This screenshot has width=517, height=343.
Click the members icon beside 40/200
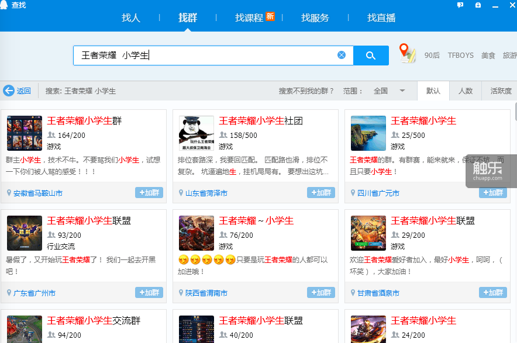pos(223,334)
